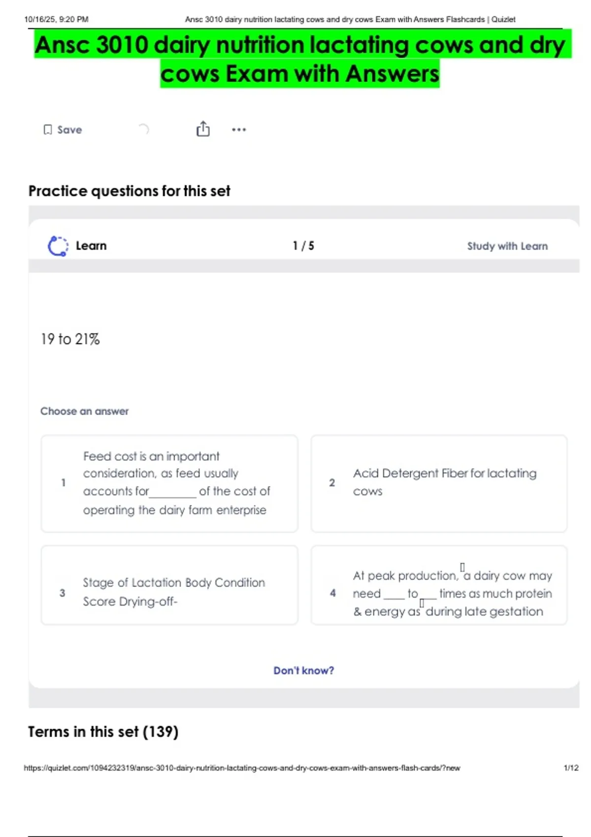Click the 'Practice questions for this set' heading

[129, 191]
